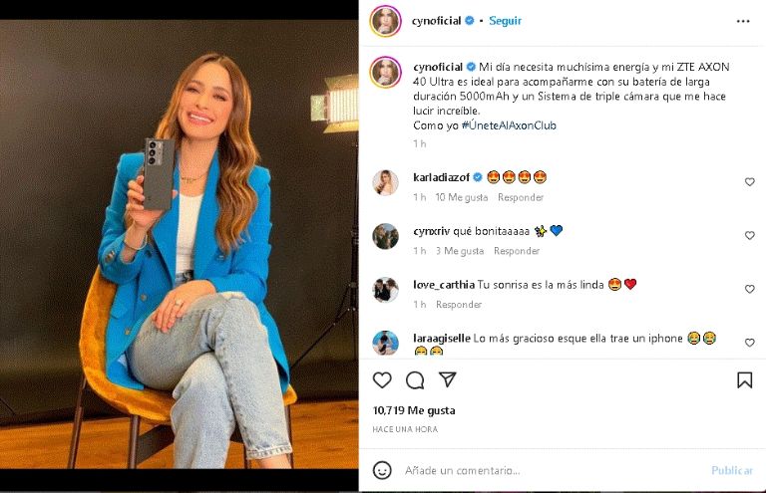Like laraagiselle's comment
Image resolution: width=766 pixels, height=493 pixels.
pos(750,343)
